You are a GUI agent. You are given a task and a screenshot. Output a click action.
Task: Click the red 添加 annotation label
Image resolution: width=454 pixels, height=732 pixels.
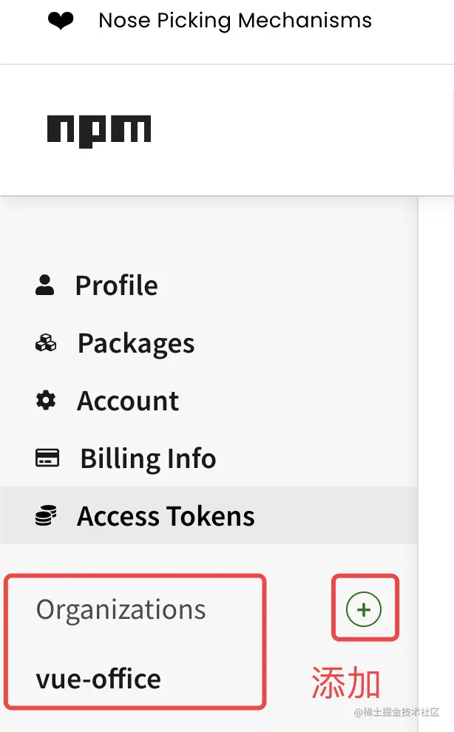point(345,682)
